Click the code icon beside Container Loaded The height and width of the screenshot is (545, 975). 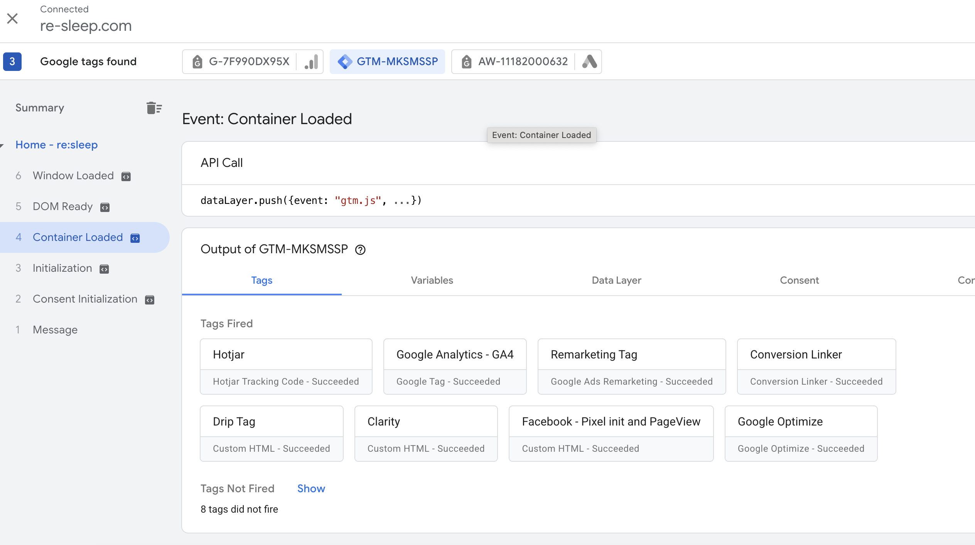[135, 238]
